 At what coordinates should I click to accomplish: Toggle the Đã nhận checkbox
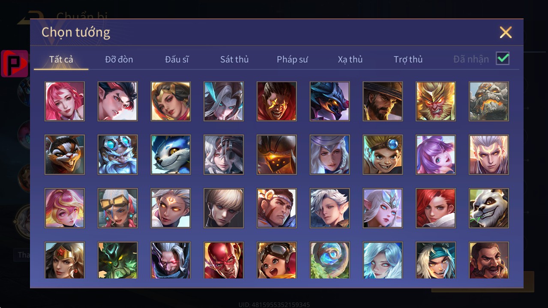503,59
